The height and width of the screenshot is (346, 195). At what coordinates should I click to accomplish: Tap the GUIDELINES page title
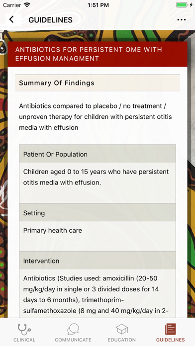click(x=51, y=20)
